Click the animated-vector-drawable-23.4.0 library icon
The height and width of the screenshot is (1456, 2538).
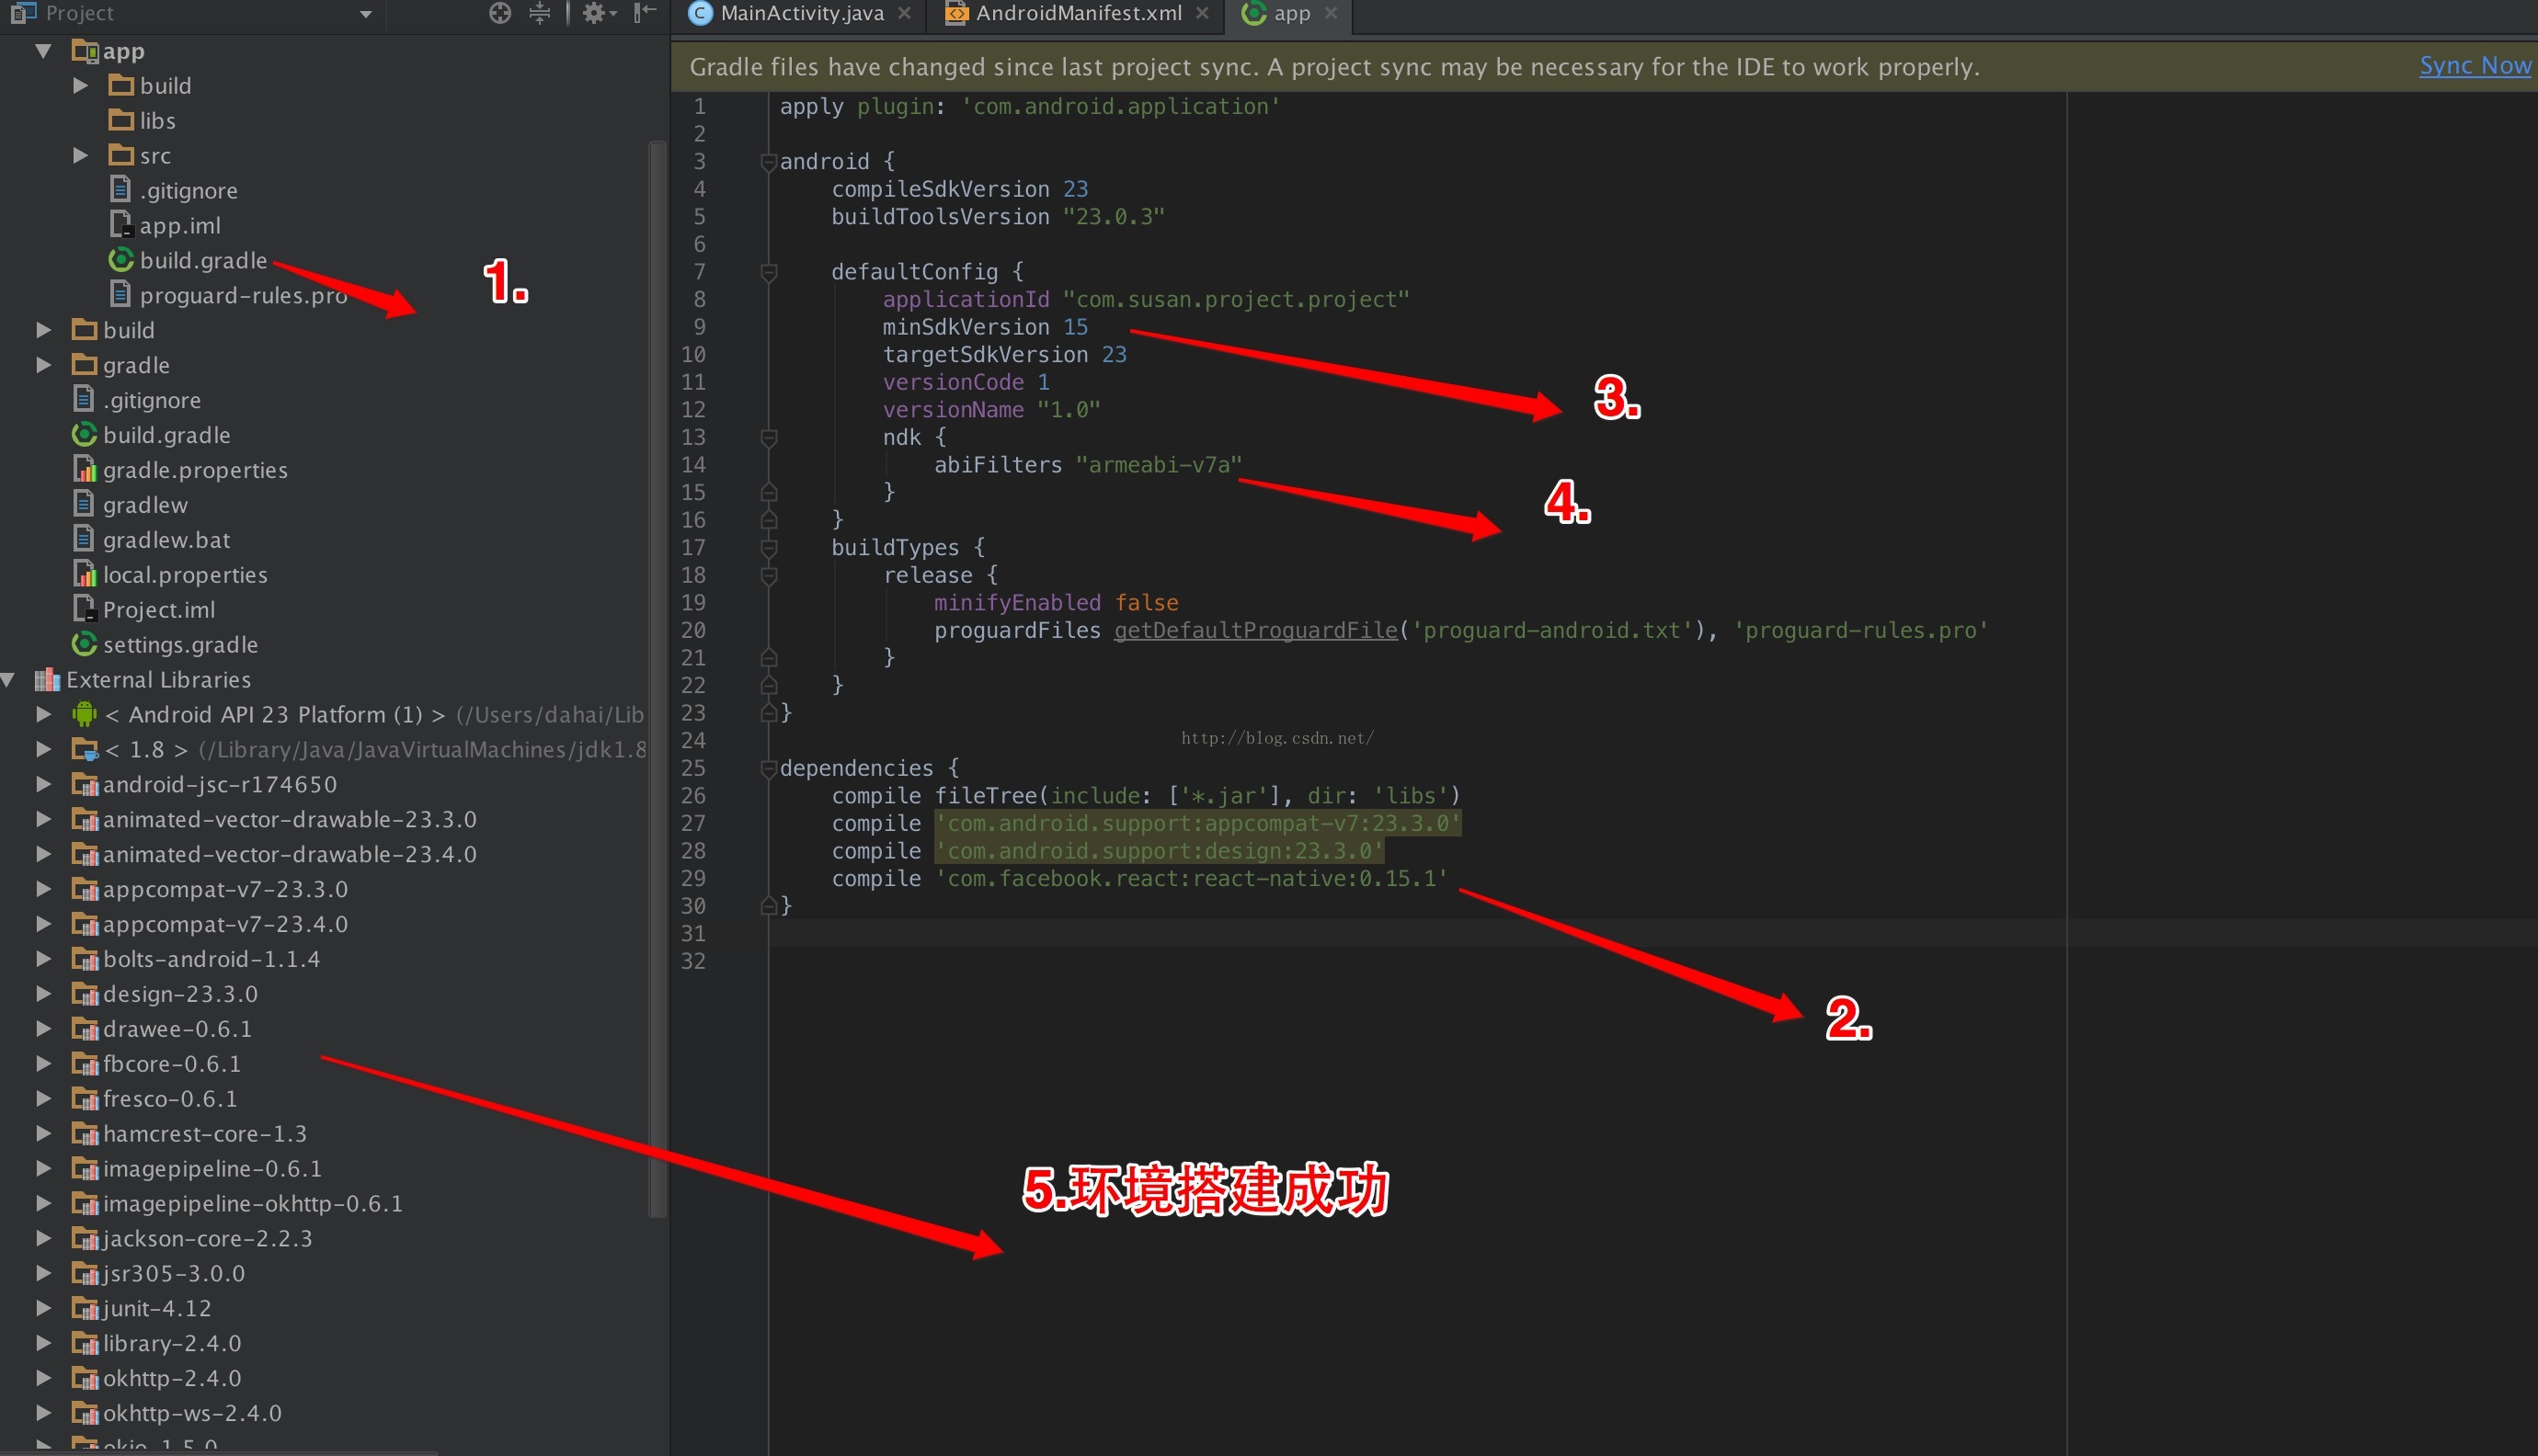pos(85,855)
